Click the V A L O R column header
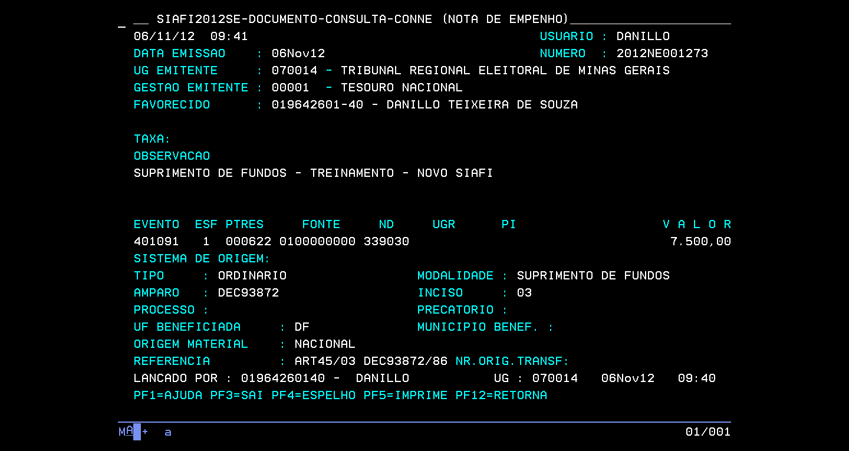Screen dimensions: 849x451 pyautogui.click(x=697, y=225)
